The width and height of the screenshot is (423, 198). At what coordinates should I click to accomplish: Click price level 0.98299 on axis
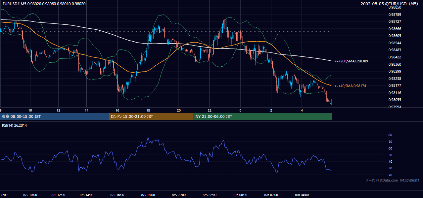point(395,71)
